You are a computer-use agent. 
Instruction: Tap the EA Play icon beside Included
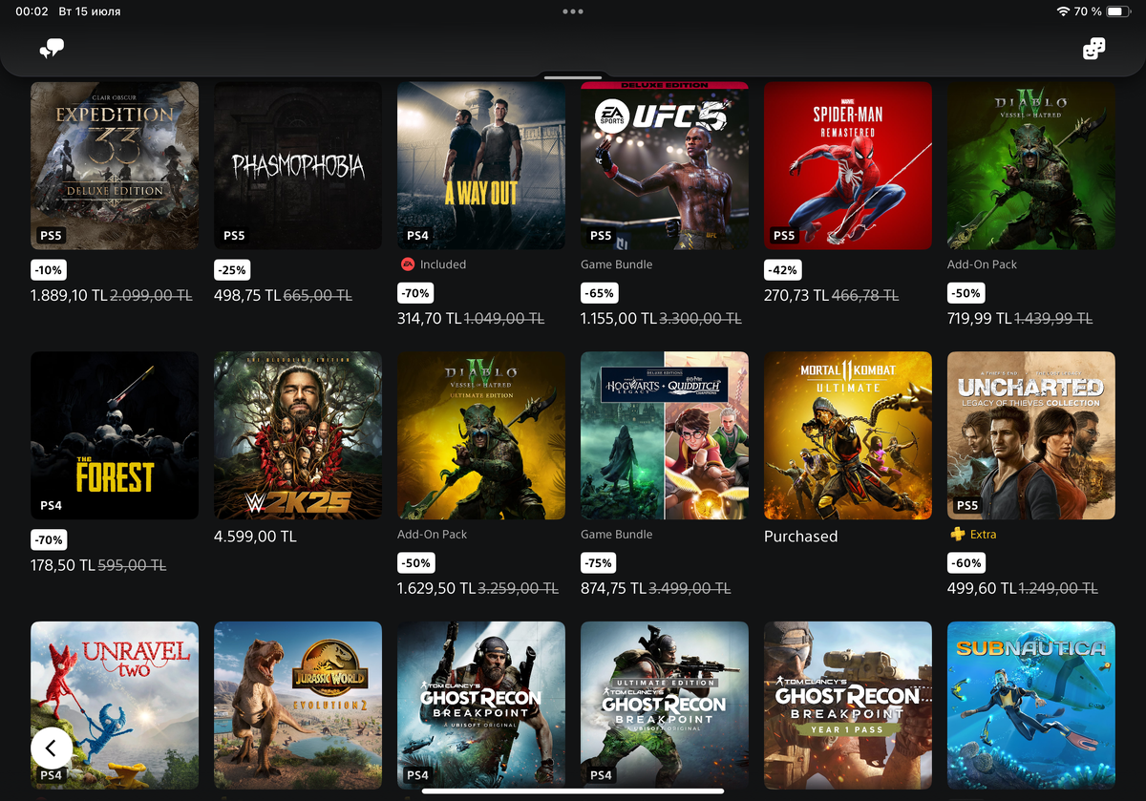[407, 264]
